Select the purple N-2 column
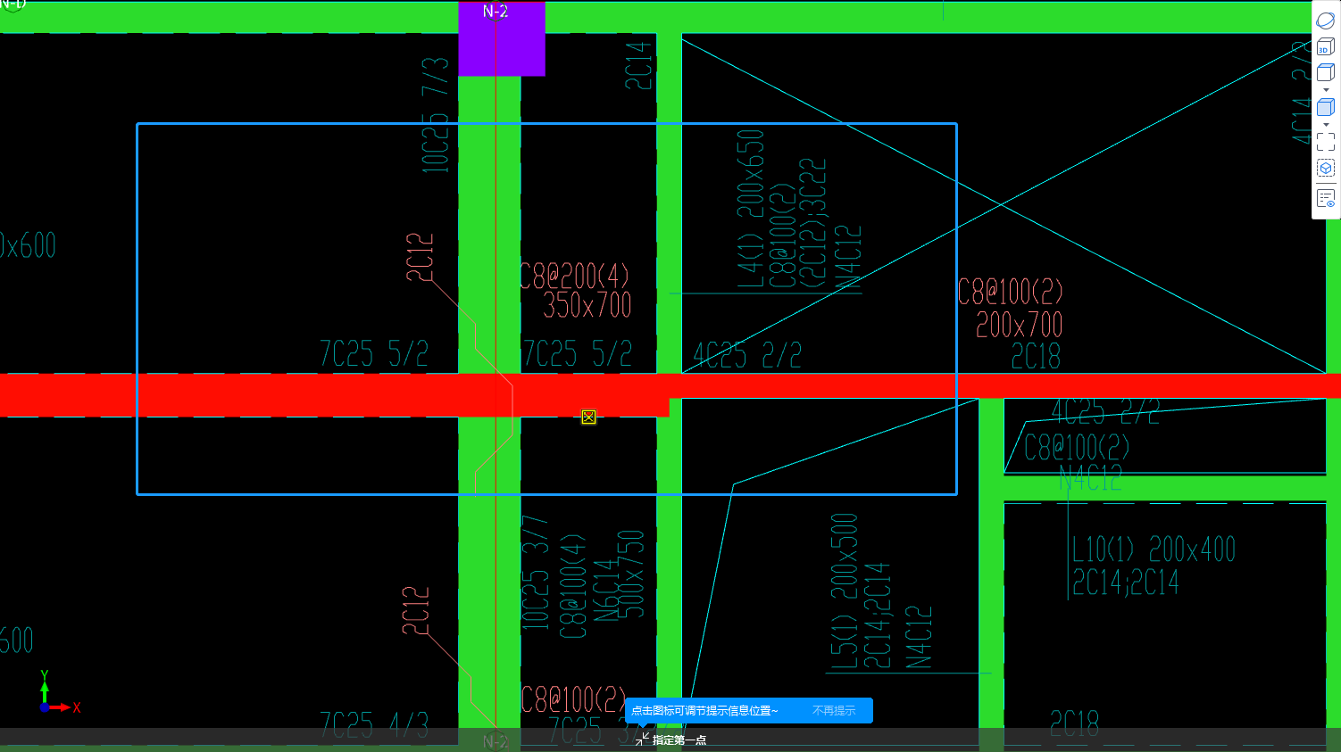This screenshot has height=752, width=1341. pyautogui.click(x=502, y=38)
